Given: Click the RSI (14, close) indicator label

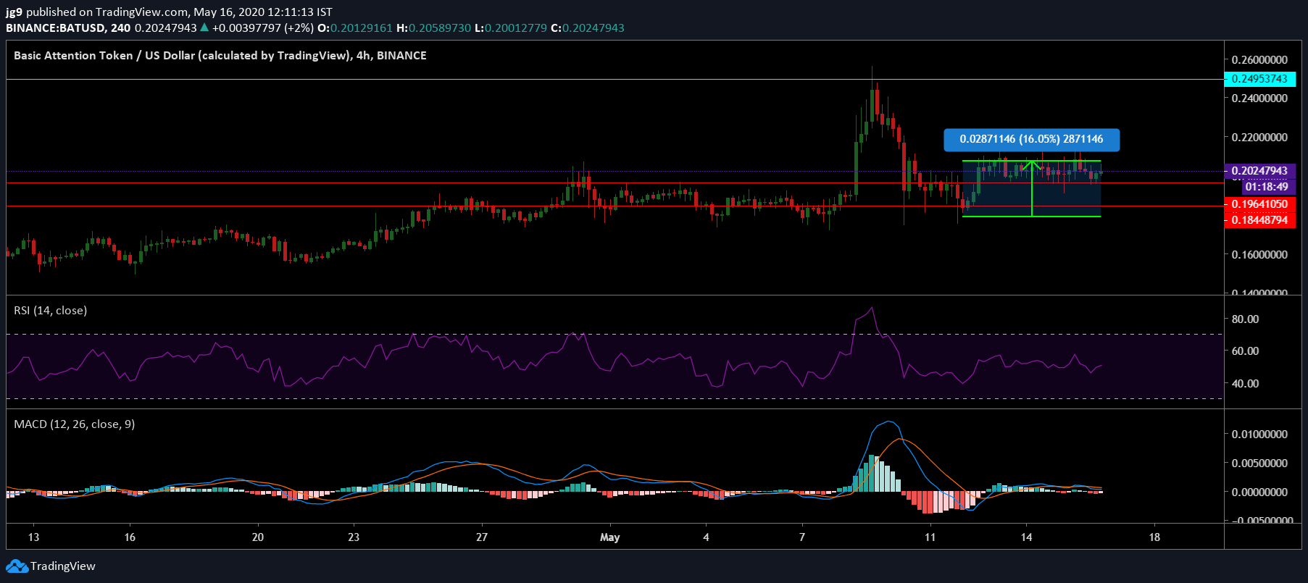Looking at the screenshot, I should tap(51, 310).
